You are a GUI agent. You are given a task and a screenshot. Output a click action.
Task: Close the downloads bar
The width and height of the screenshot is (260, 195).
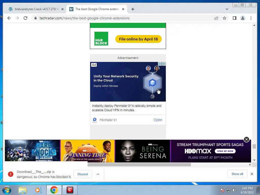[x=252, y=174]
